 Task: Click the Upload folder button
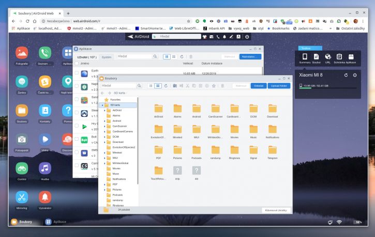(279, 86)
